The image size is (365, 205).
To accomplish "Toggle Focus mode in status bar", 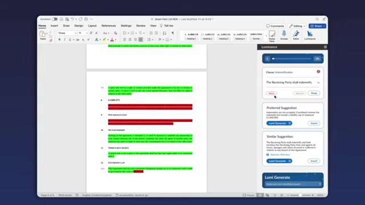I will pyautogui.click(x=249, y=195).
